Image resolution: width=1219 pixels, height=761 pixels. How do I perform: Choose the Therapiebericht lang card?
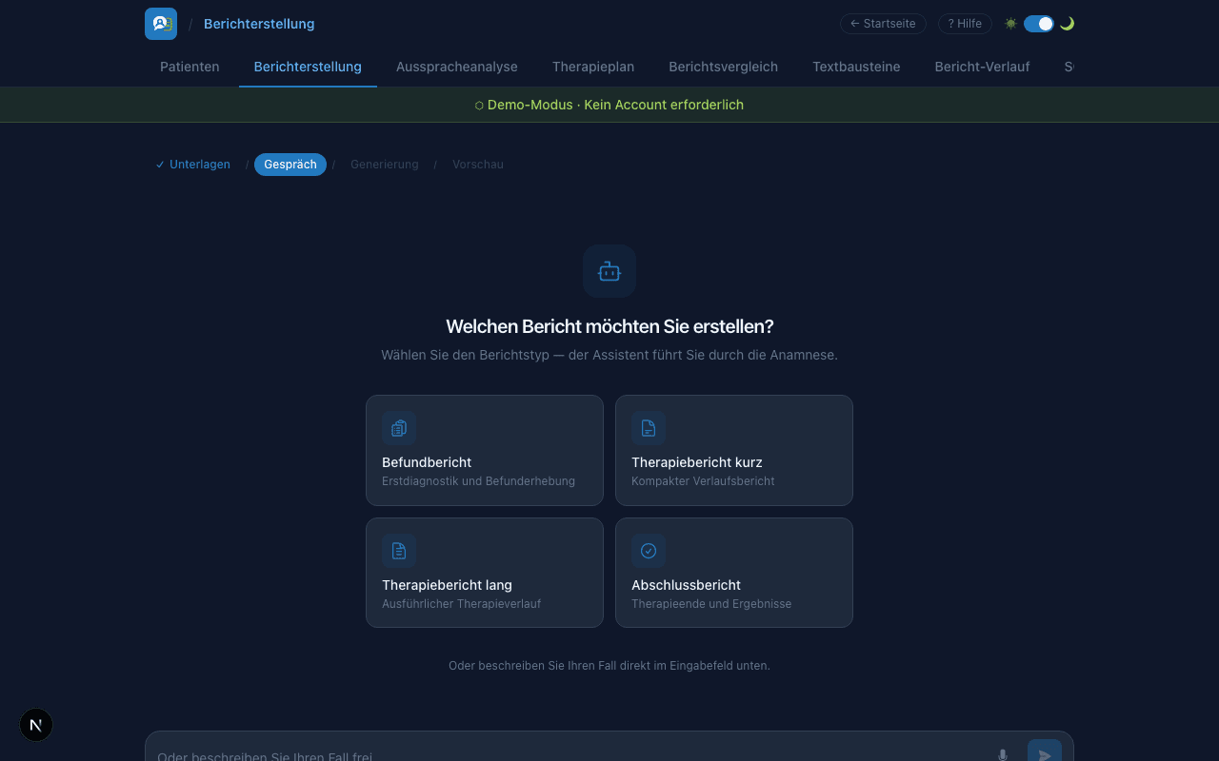point(485,573)
